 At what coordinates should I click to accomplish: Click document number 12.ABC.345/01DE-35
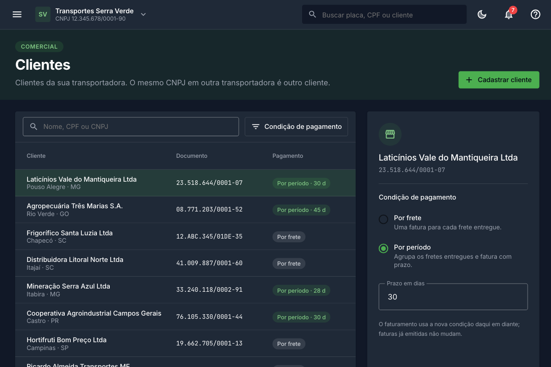tap(209, 237)
